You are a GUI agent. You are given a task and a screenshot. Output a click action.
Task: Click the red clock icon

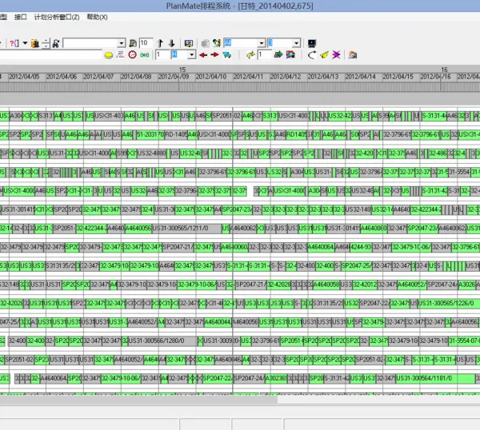click(132, 54)
